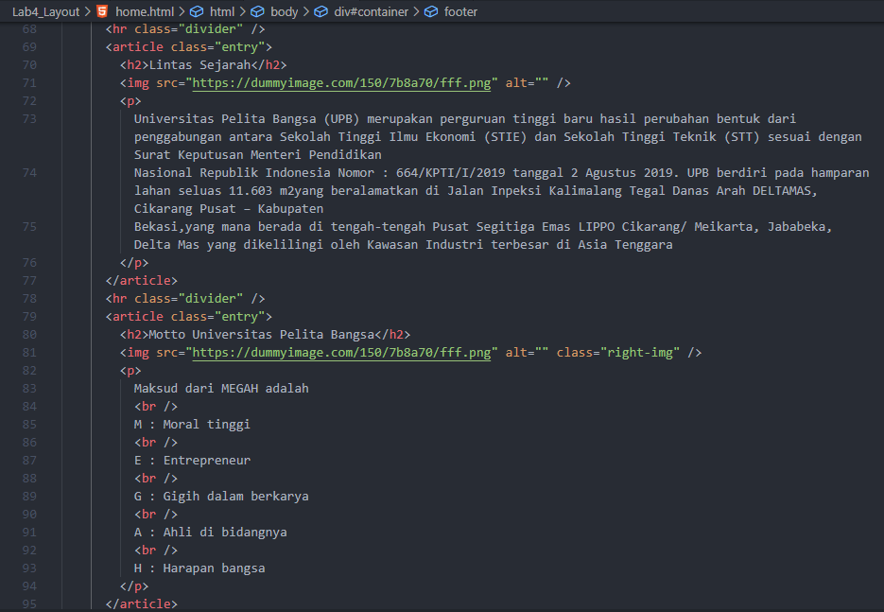Click 'A : Ahli di bidangnya' line
The image size is (884, 612).
[210, 533]
